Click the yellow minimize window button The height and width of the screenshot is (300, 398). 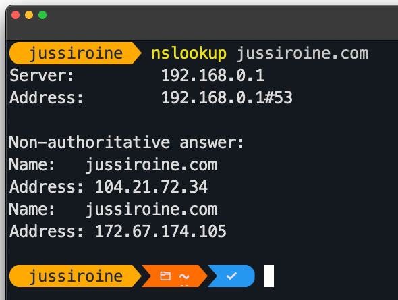coord(29,15)
